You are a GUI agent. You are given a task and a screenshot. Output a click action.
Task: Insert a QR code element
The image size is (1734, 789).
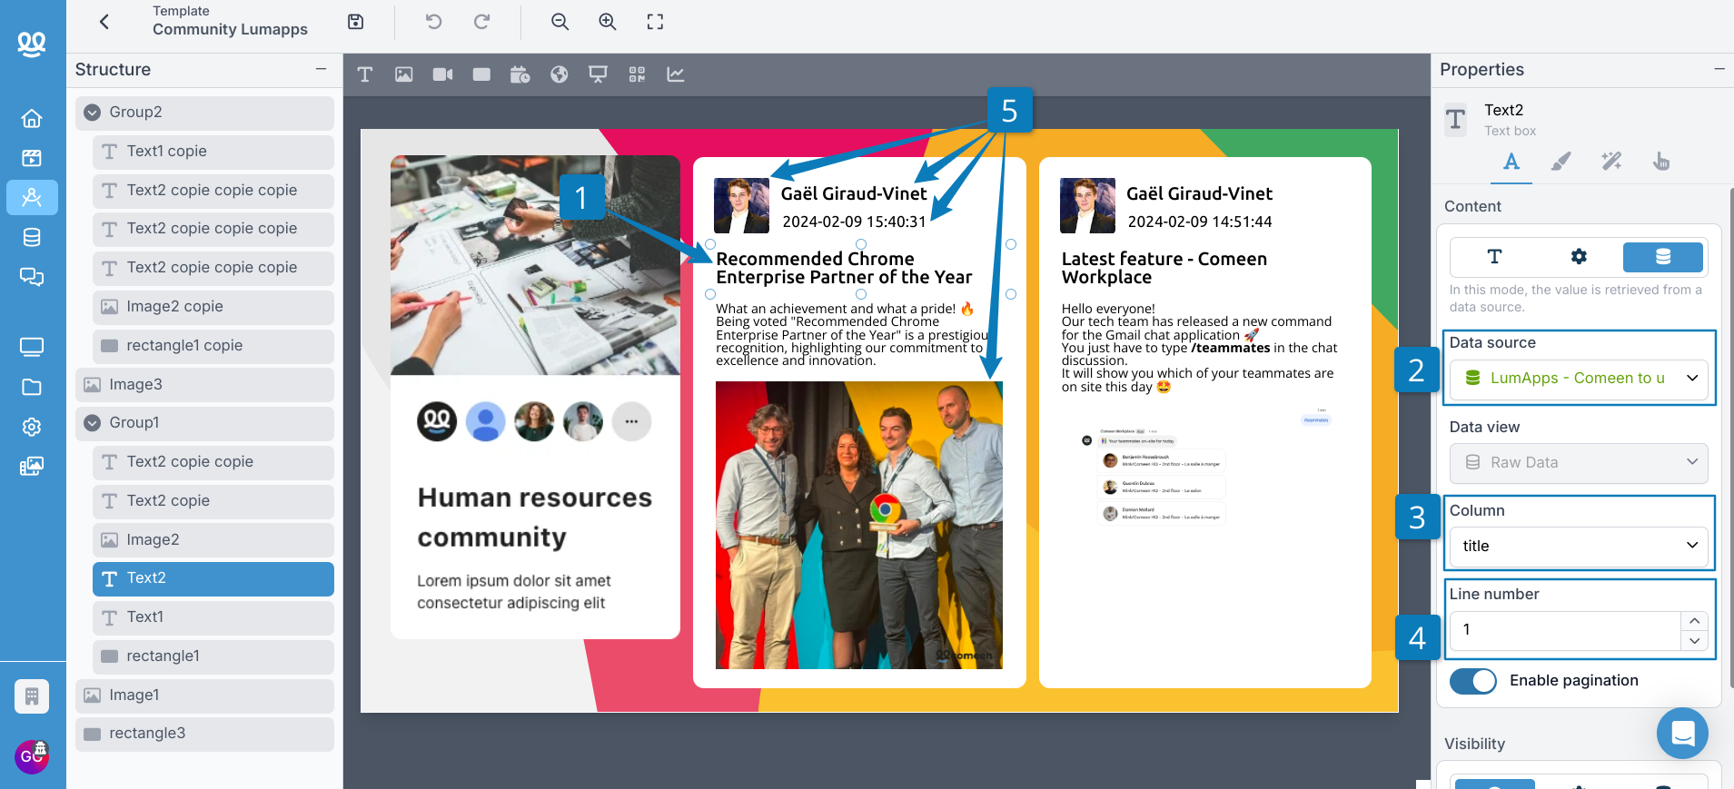(637, 74)
